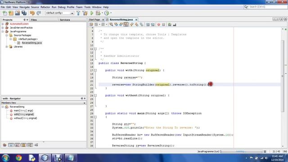Collapse the Source Packages node
This screenshot has width=288, height=162.
click(x=6, y=35)
